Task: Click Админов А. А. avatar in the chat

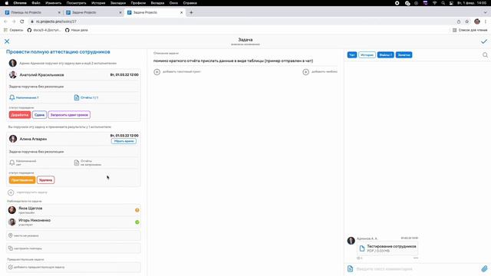Action: coord(351,240)
